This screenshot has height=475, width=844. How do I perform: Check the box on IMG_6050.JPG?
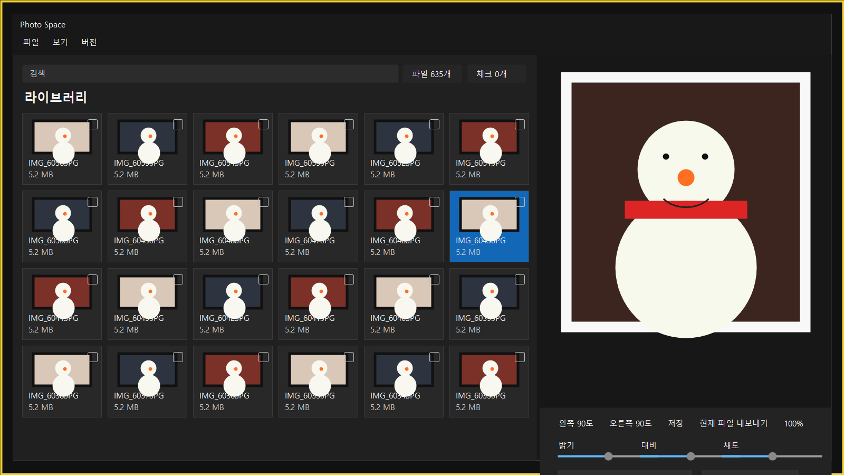[x=93, y=202]
